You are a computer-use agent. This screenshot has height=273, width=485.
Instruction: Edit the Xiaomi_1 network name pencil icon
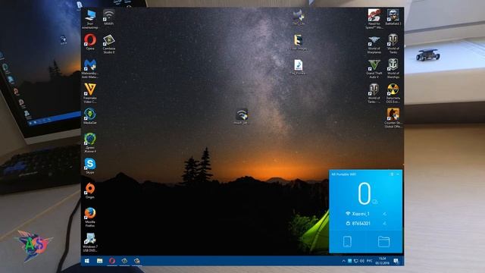tap(385, 214)
